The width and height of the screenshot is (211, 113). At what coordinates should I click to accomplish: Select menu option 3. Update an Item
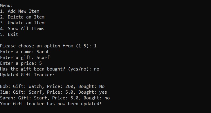point(22,23)
